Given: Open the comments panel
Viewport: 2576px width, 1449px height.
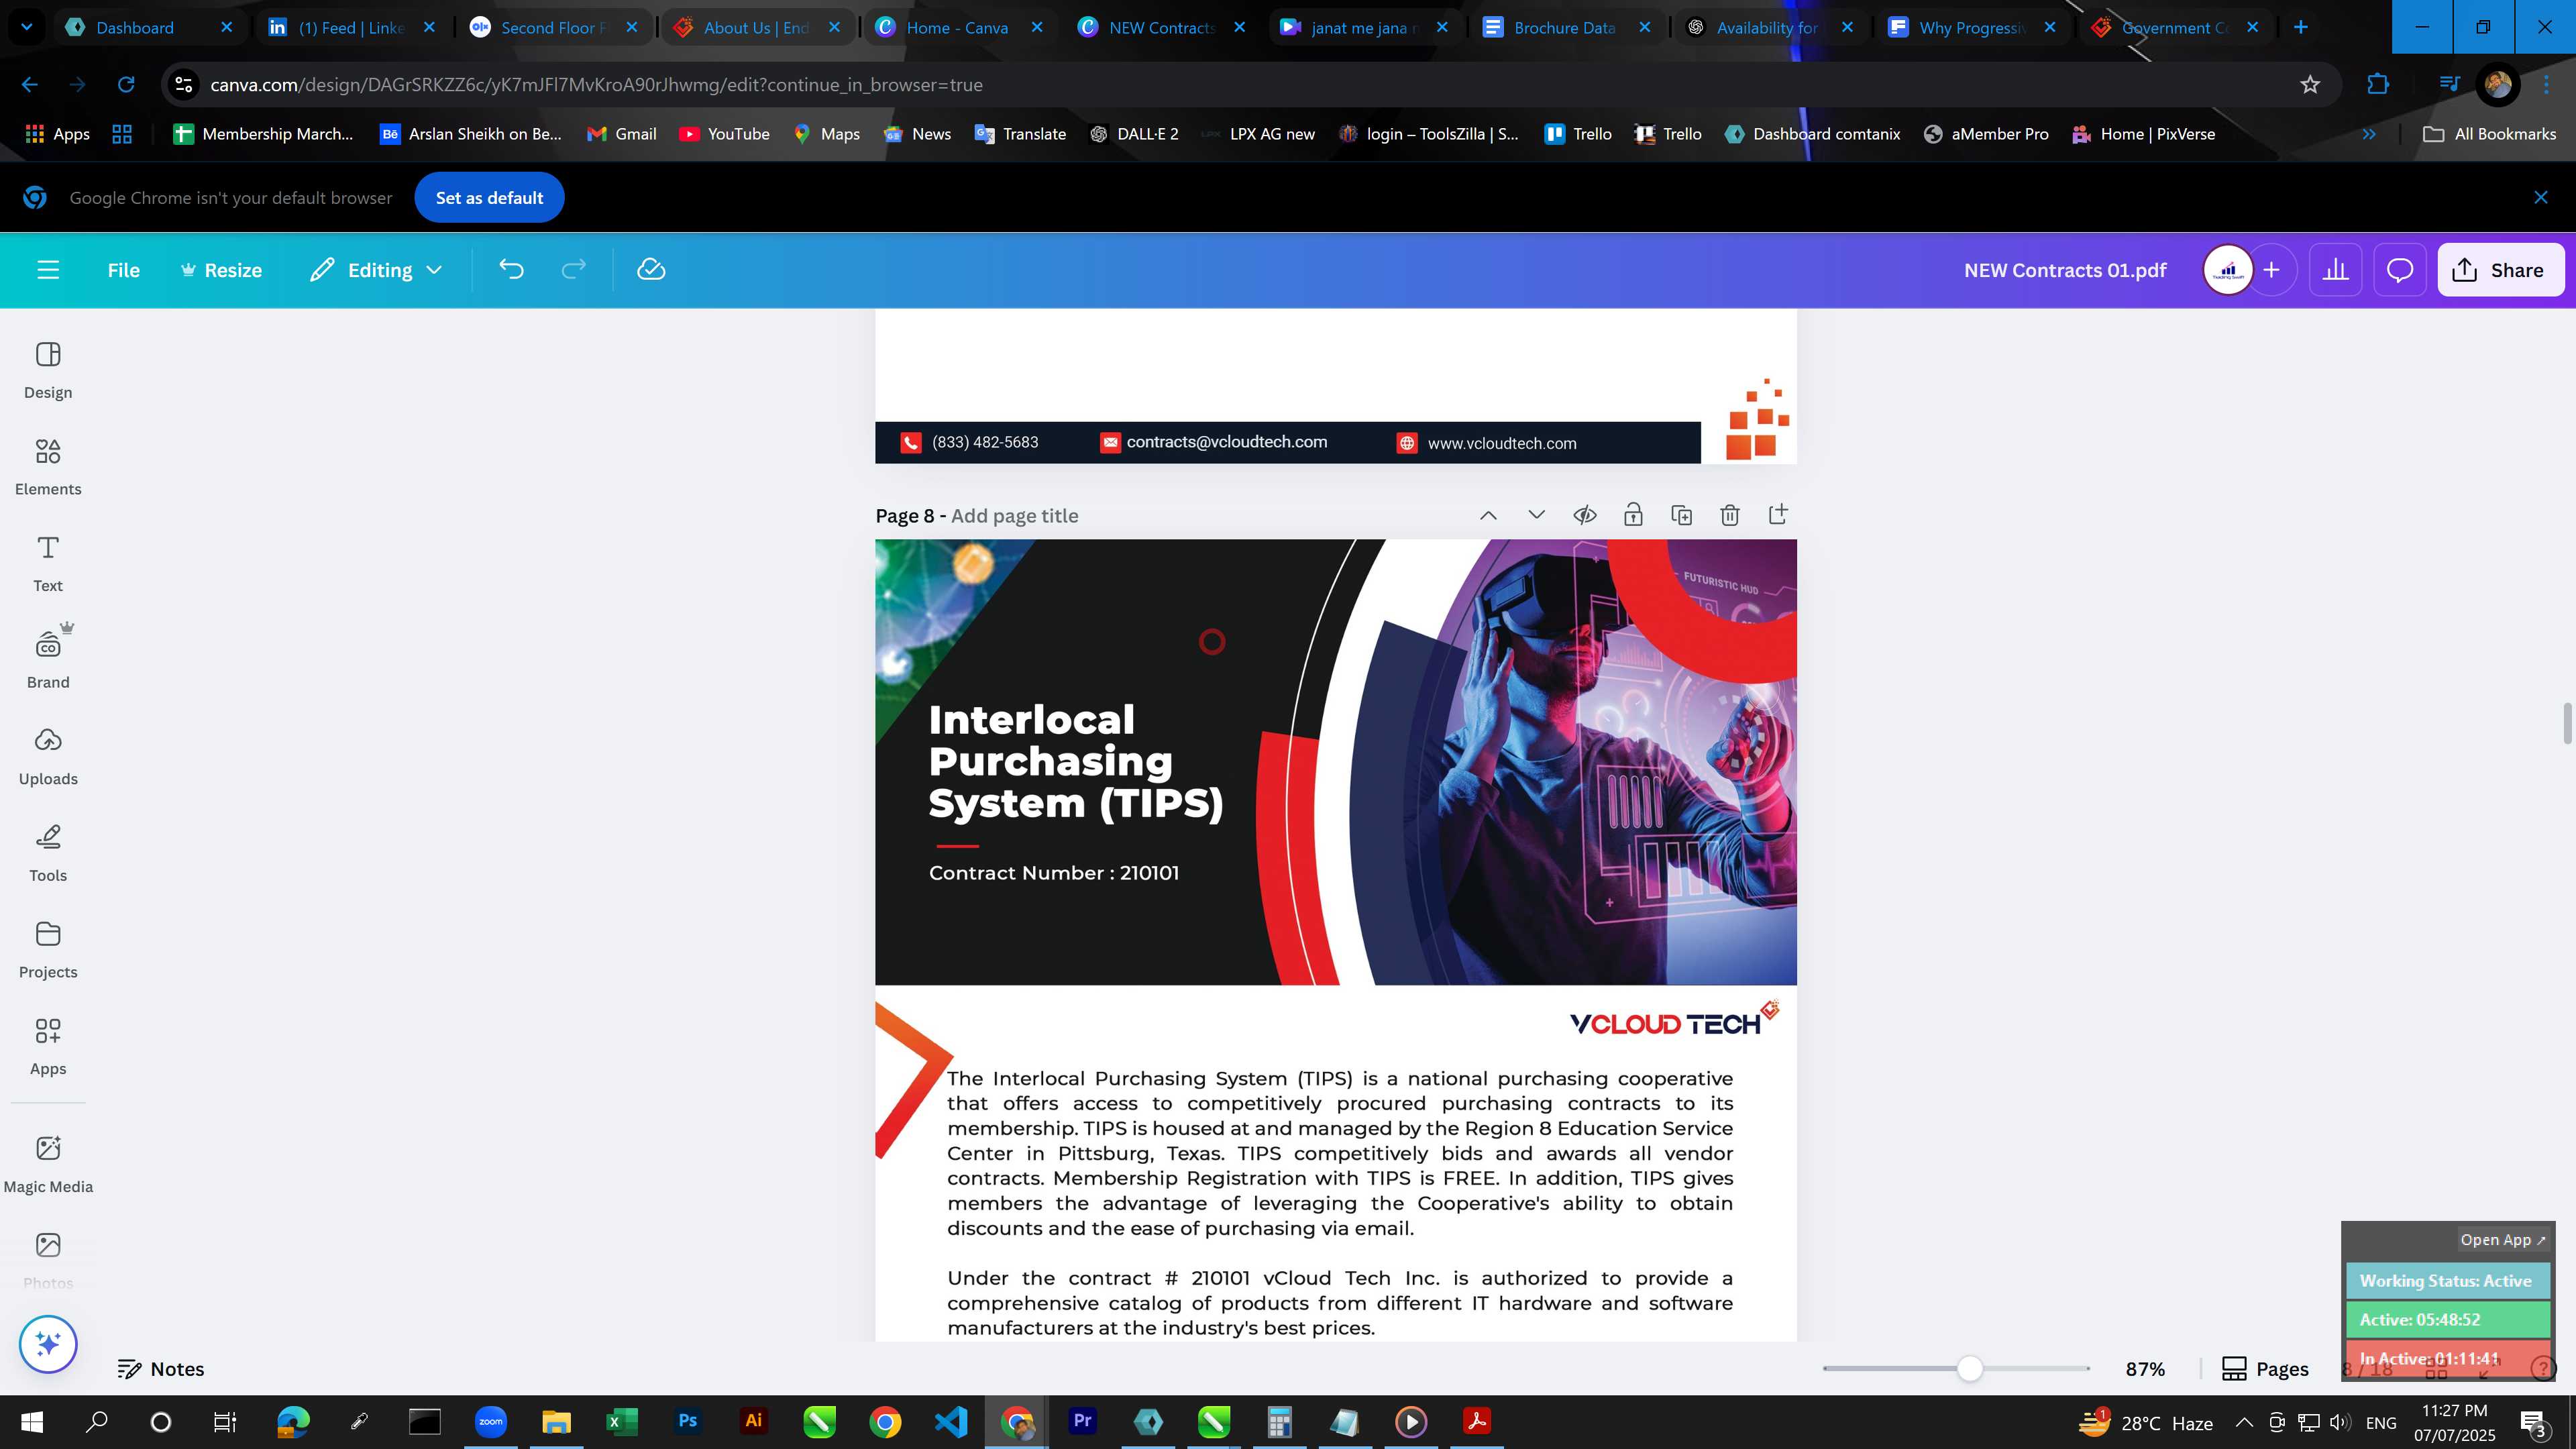Looking at the screenshot, I should tap(2400, 270).
